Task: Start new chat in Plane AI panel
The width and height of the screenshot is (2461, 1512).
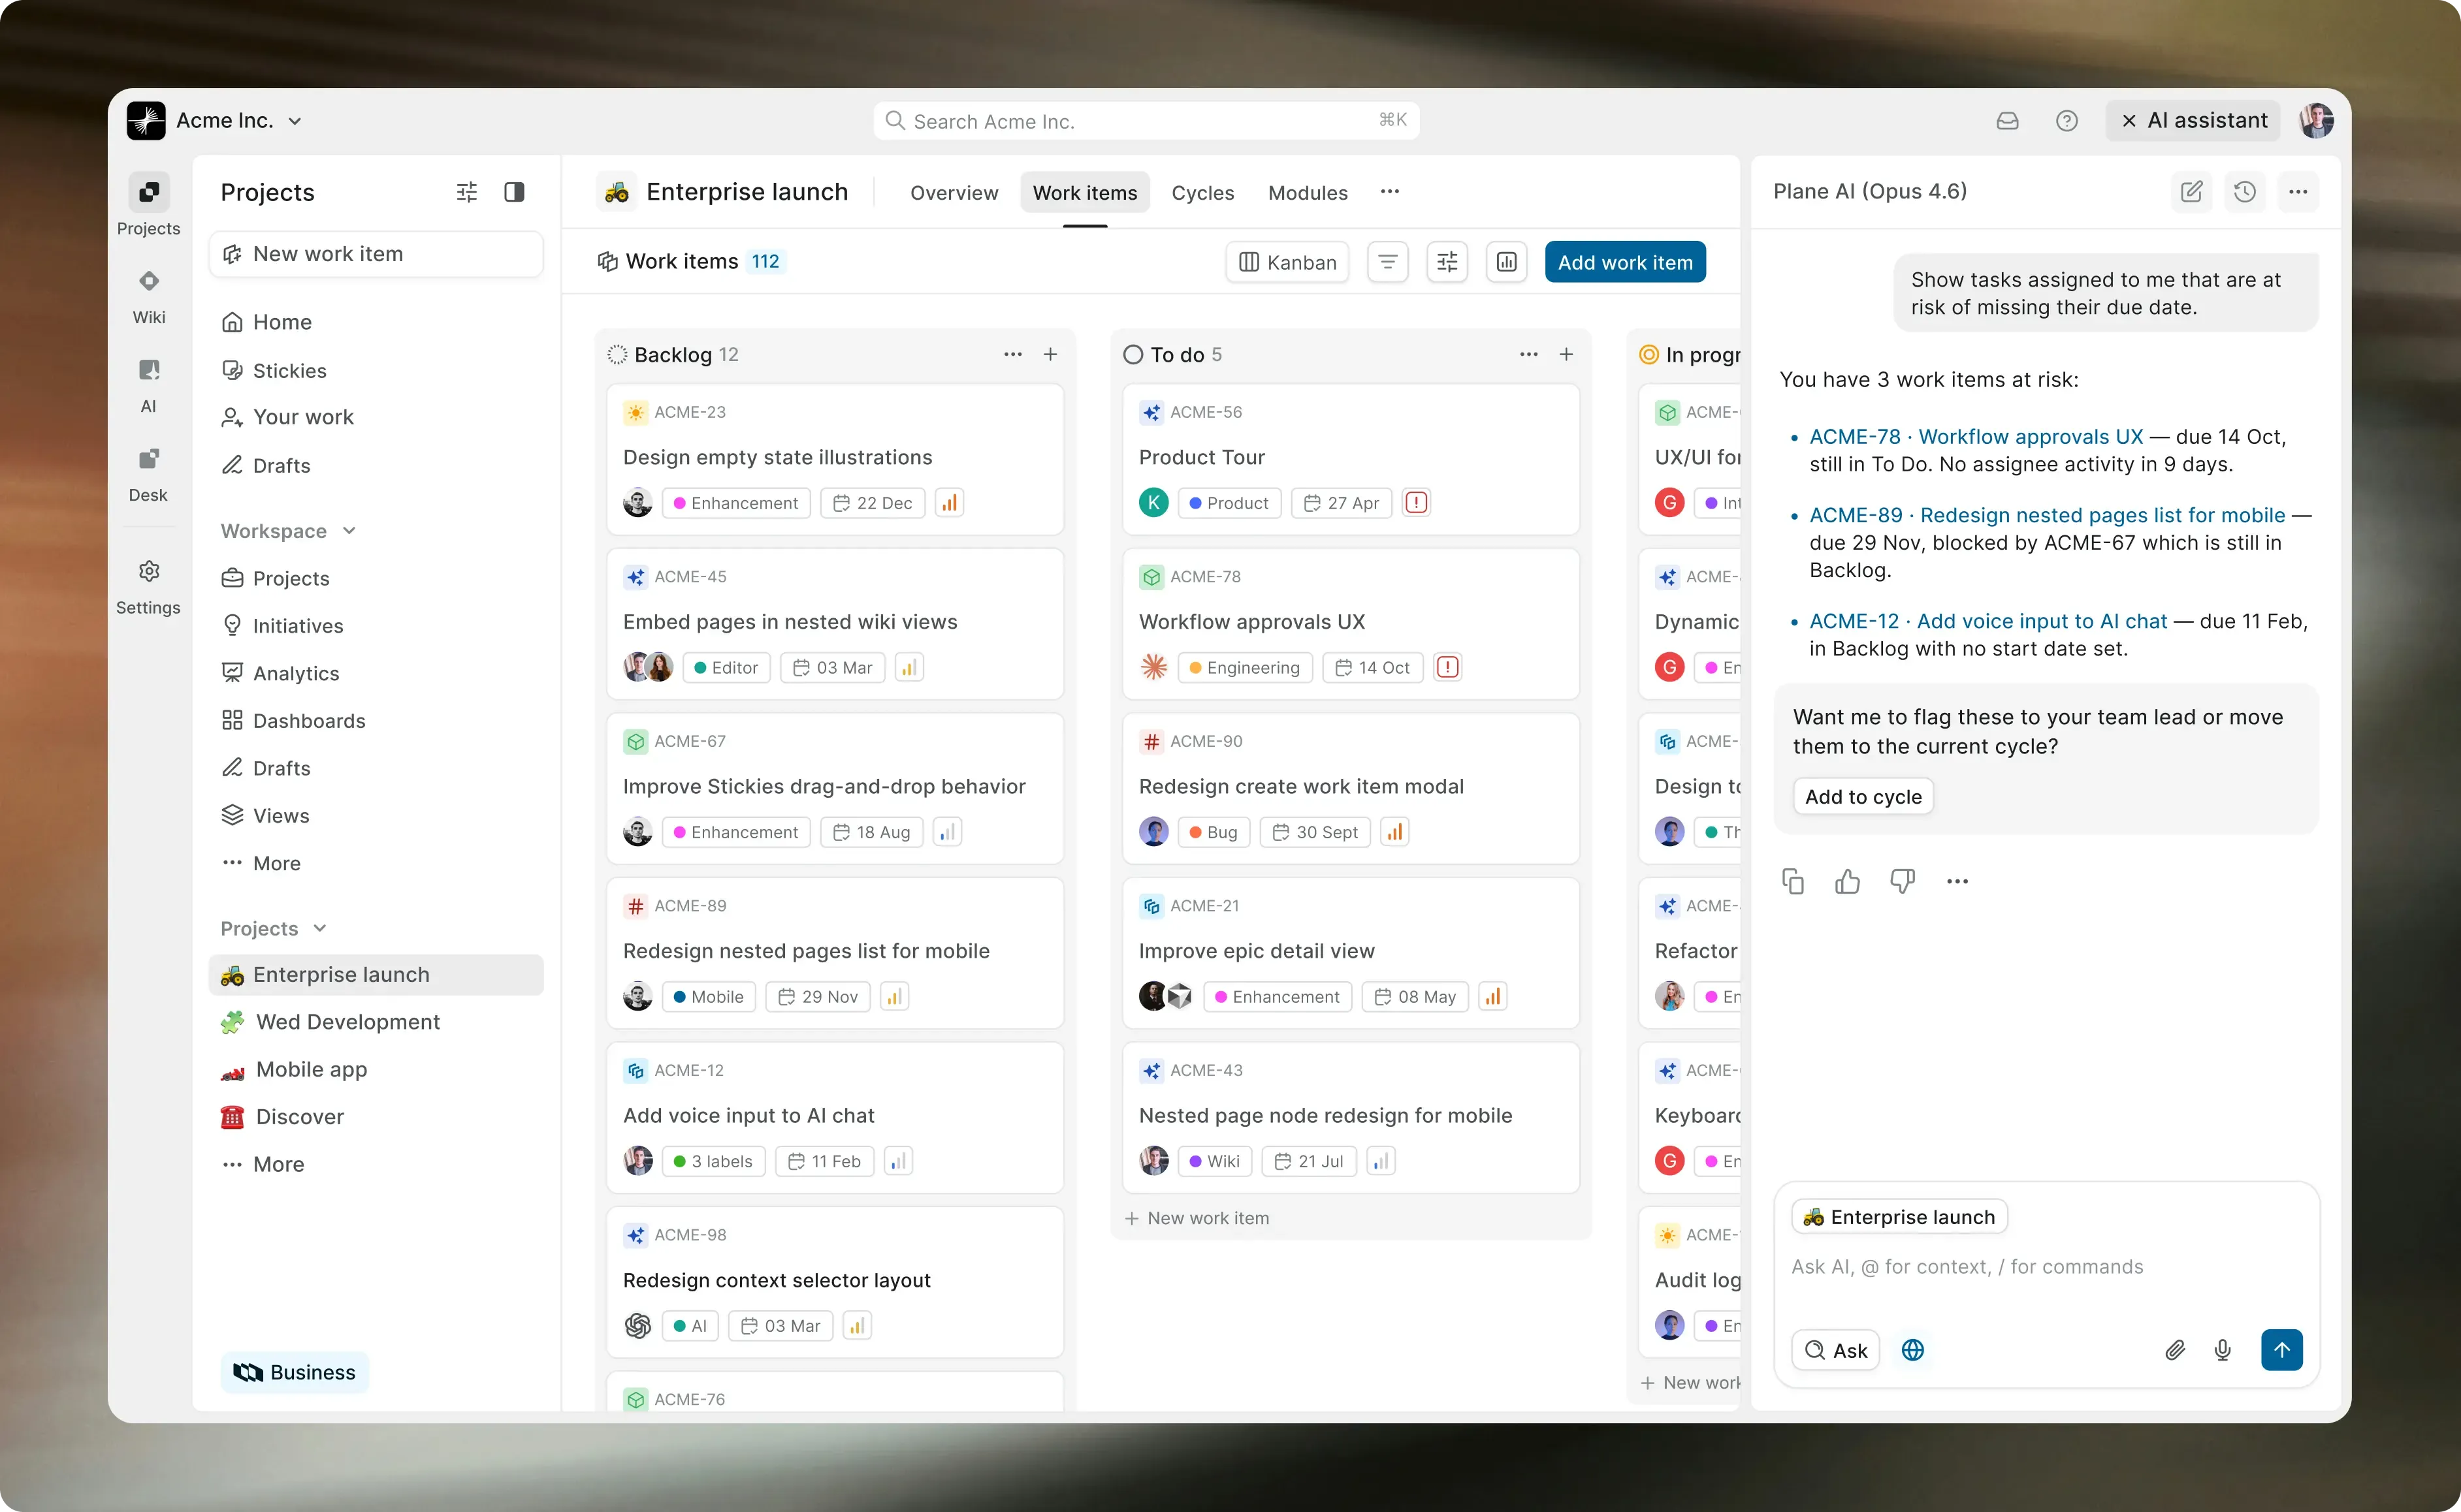Action: 2191,191
